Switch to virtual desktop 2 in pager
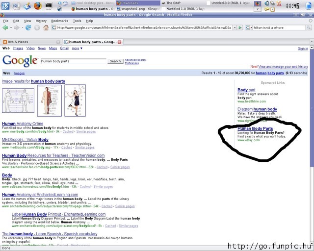The height and width of the screenshot is (251, 314). pos(258,9)
